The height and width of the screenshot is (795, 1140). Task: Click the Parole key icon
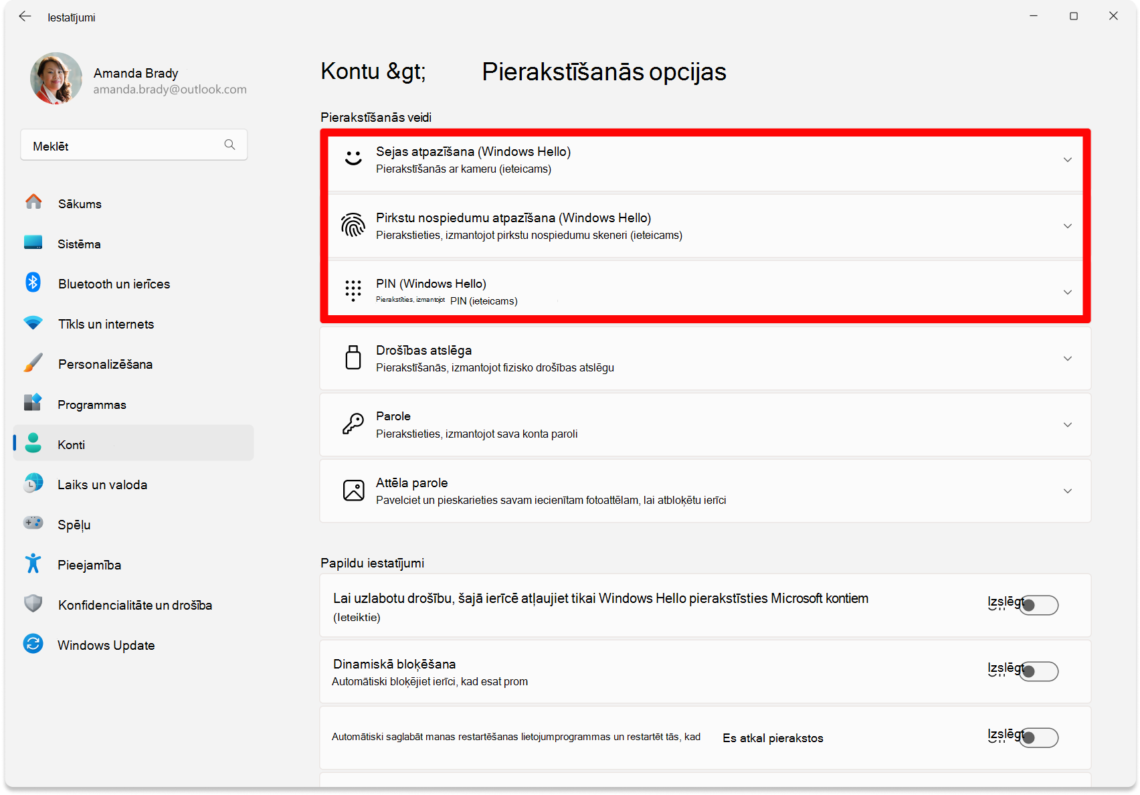353,424
